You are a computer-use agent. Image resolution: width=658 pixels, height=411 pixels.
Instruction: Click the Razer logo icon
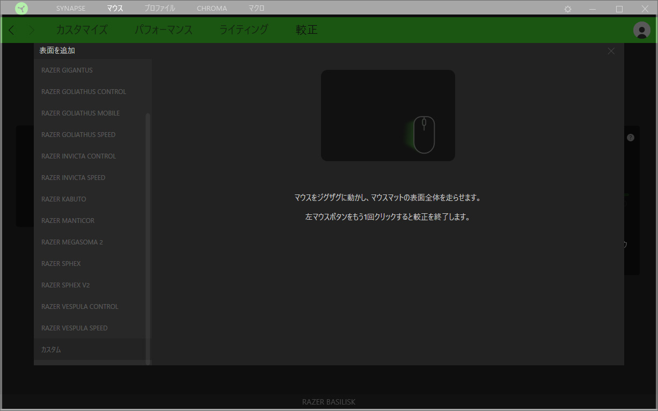pos(21,9)
